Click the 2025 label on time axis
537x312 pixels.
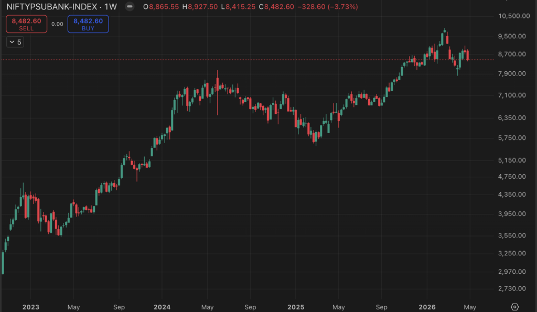pos(296,307)
